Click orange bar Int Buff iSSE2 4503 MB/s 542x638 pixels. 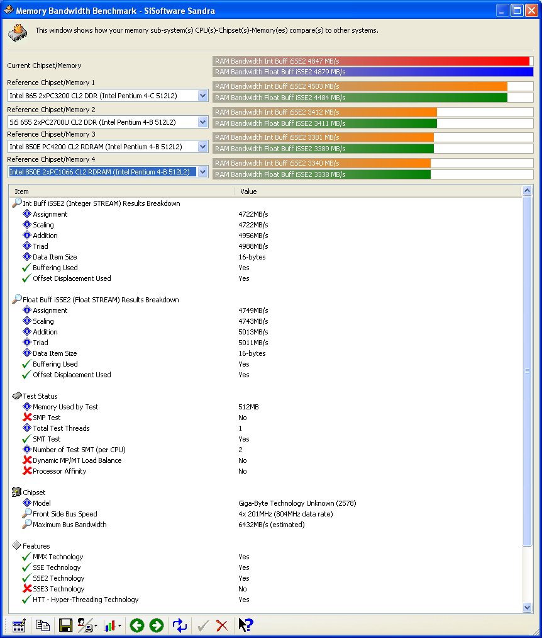tap(360, 86)
